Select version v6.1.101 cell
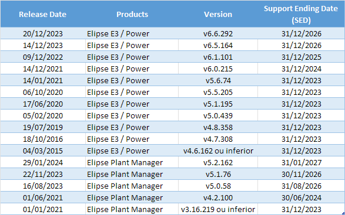The width and height of the screenshot is (345, 215). [218, 57]
